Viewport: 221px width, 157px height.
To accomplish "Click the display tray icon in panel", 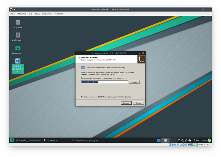I will (179, 140).
